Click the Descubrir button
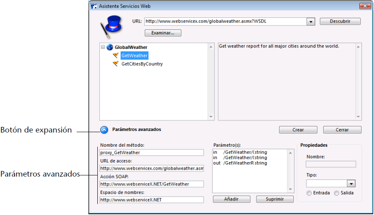The height and width of the screenshot is (215, 374). (x=340, y=21)
